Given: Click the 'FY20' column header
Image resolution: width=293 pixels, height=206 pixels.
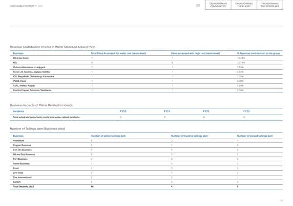Looking at the screenshot, I should [123, 112].
